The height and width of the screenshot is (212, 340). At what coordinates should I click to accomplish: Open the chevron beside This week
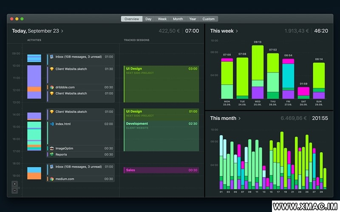237,31
